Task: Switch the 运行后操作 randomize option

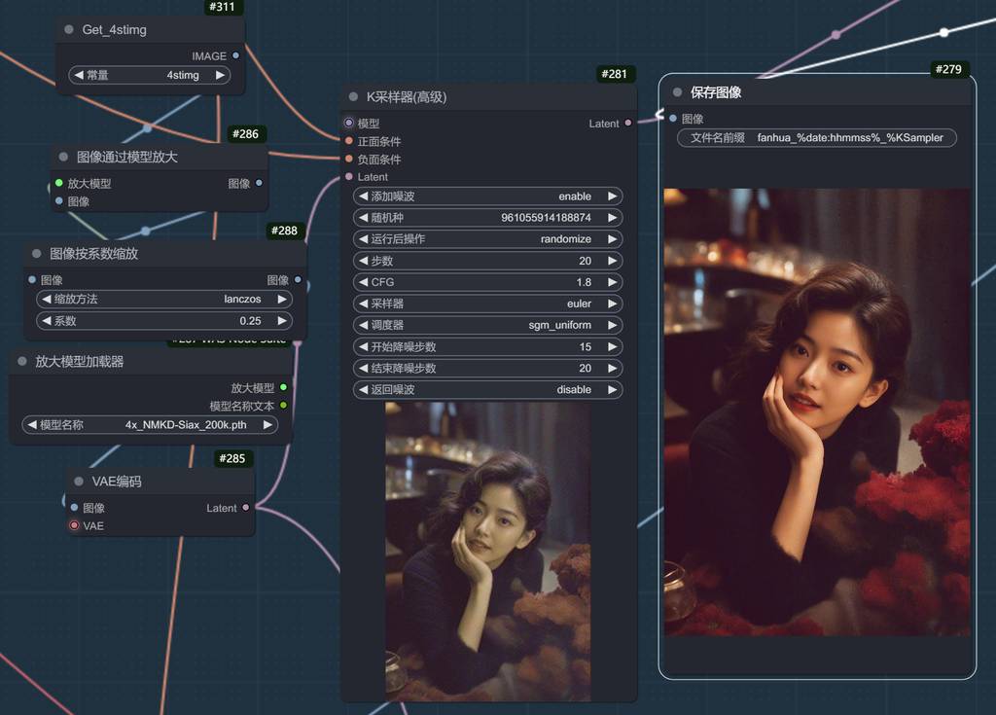Action: tap(488, 239)
